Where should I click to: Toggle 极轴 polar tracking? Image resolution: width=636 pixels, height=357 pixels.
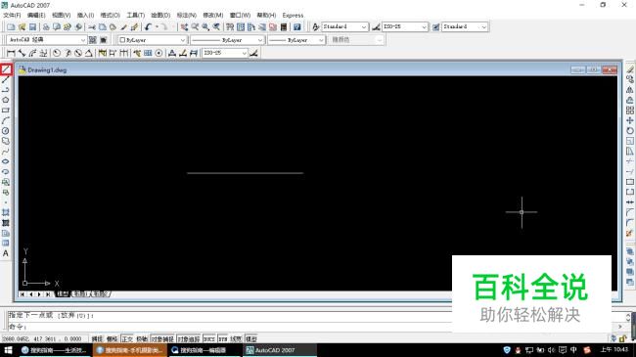(142, 338)
